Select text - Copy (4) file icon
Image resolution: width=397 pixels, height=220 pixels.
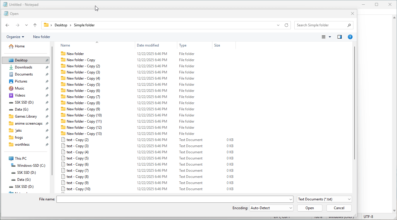[63, 152]
